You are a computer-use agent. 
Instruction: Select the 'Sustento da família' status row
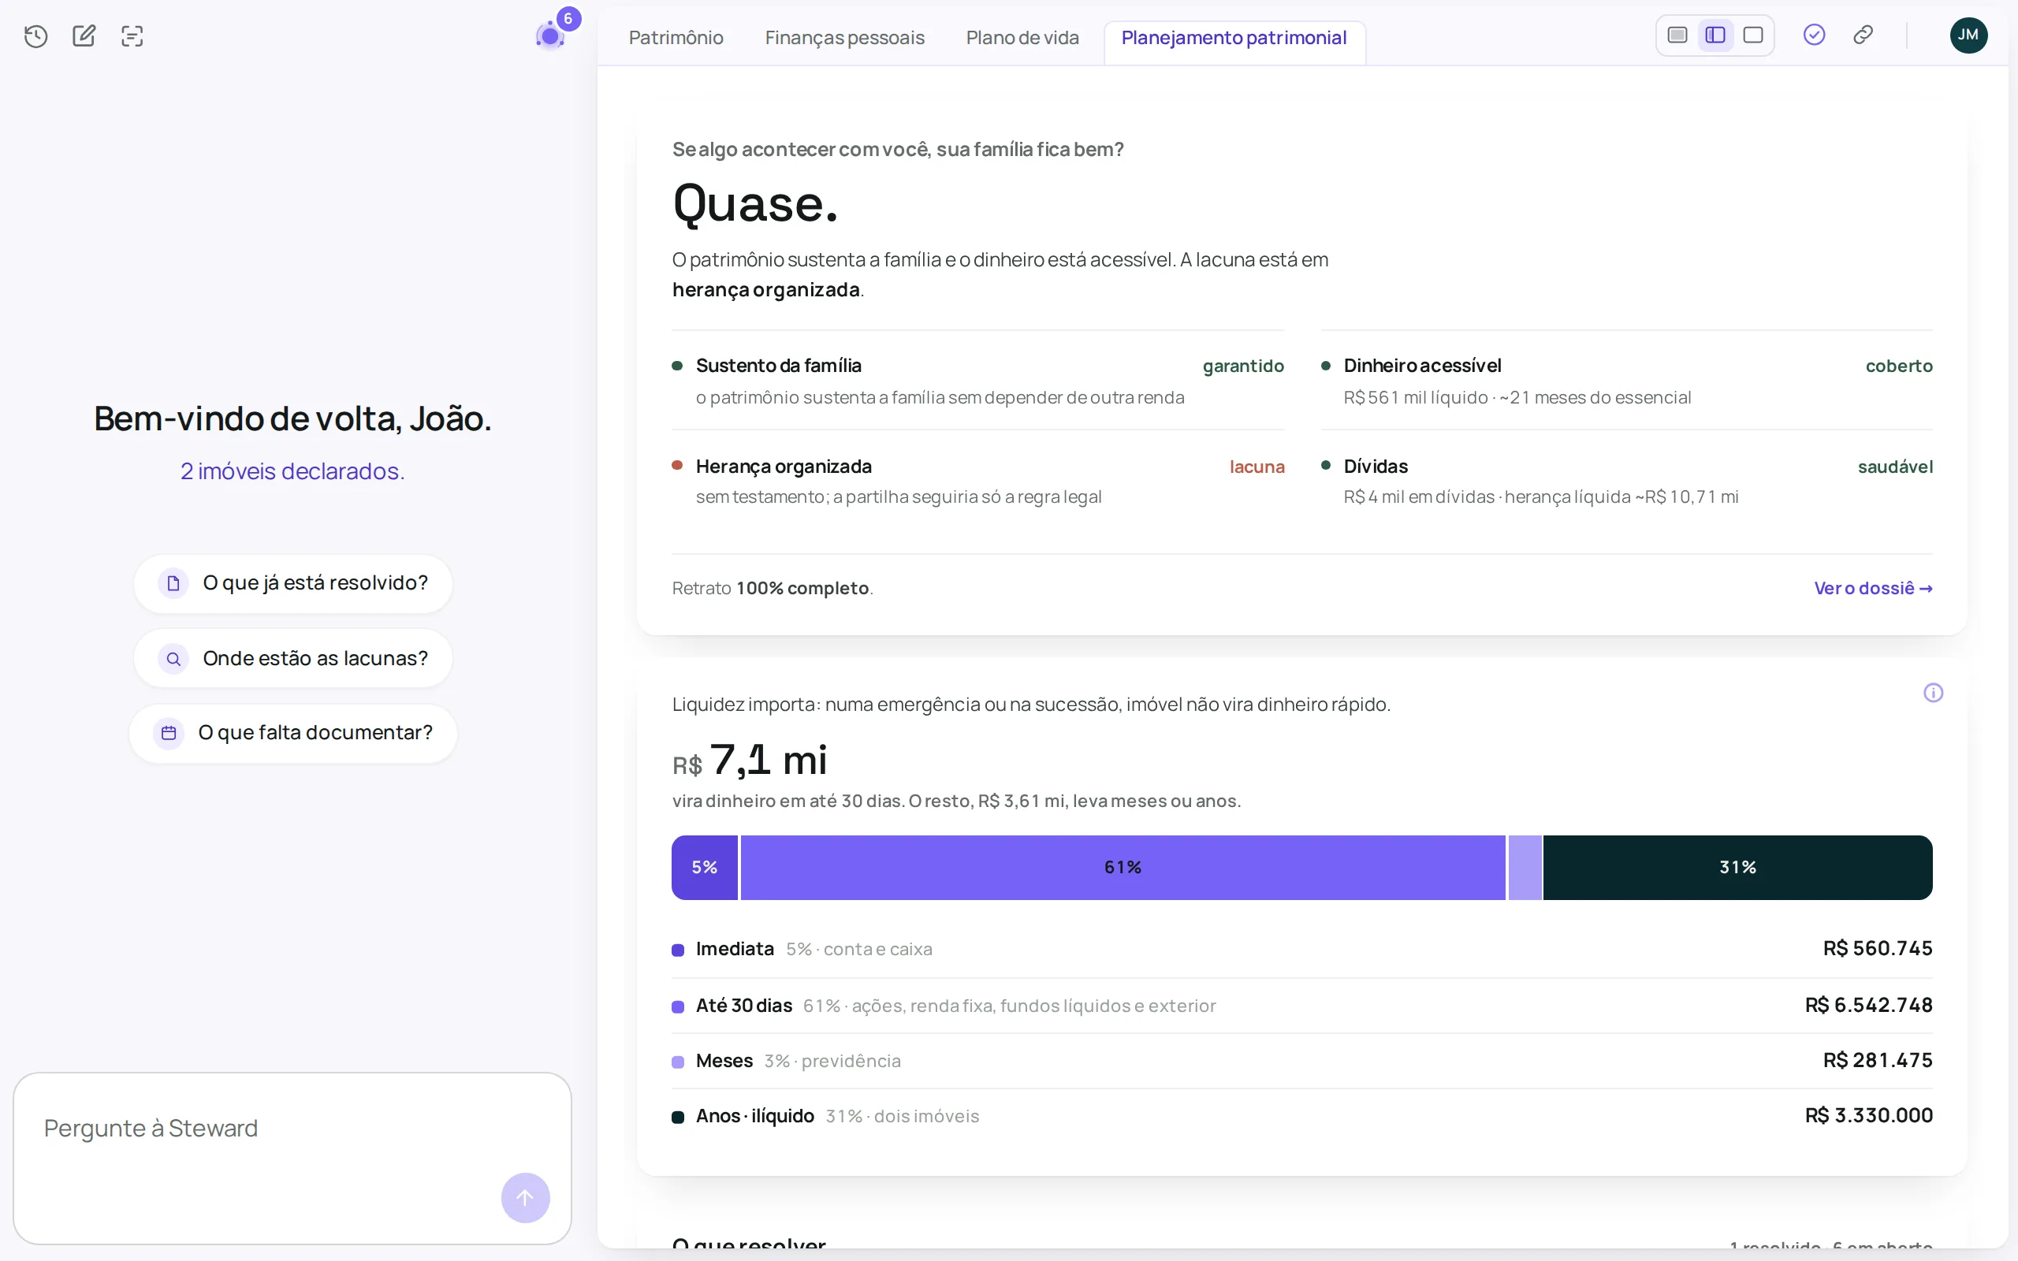[x=977, y=381]
